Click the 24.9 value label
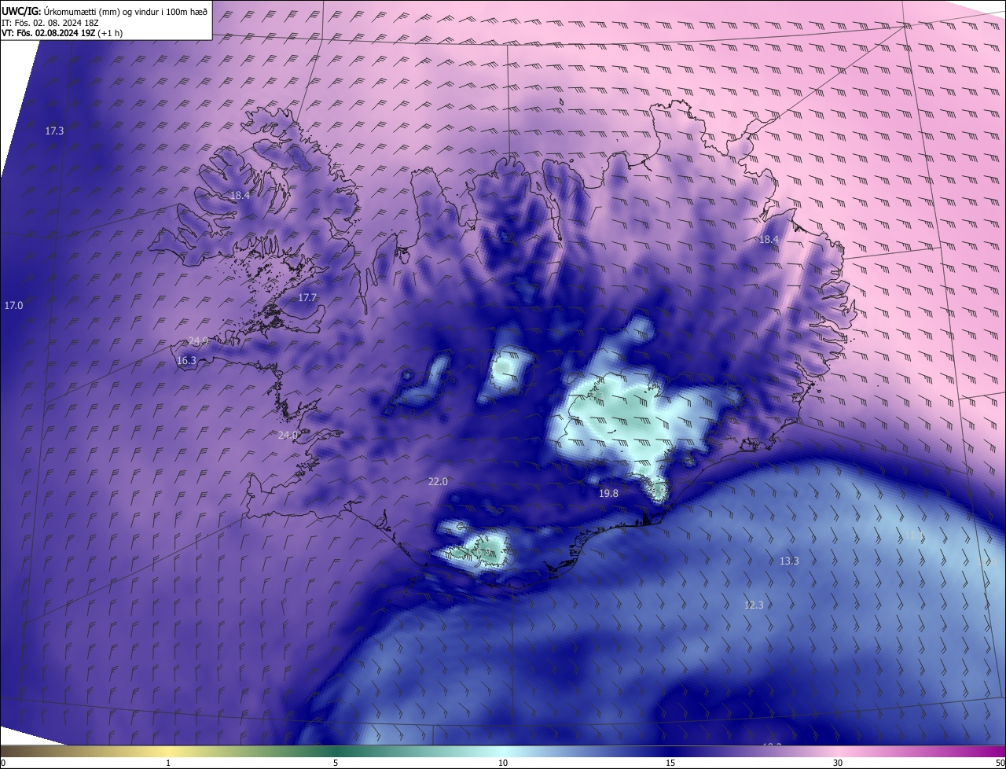Viewport: 1006px width, 769px height. (x=198, y=341)
